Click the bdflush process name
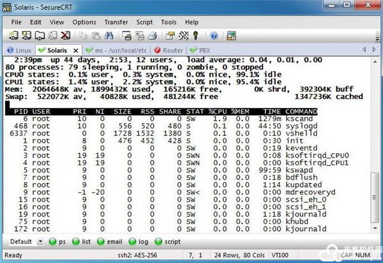This screenshot has height=263, width=383. coord(301,177)
